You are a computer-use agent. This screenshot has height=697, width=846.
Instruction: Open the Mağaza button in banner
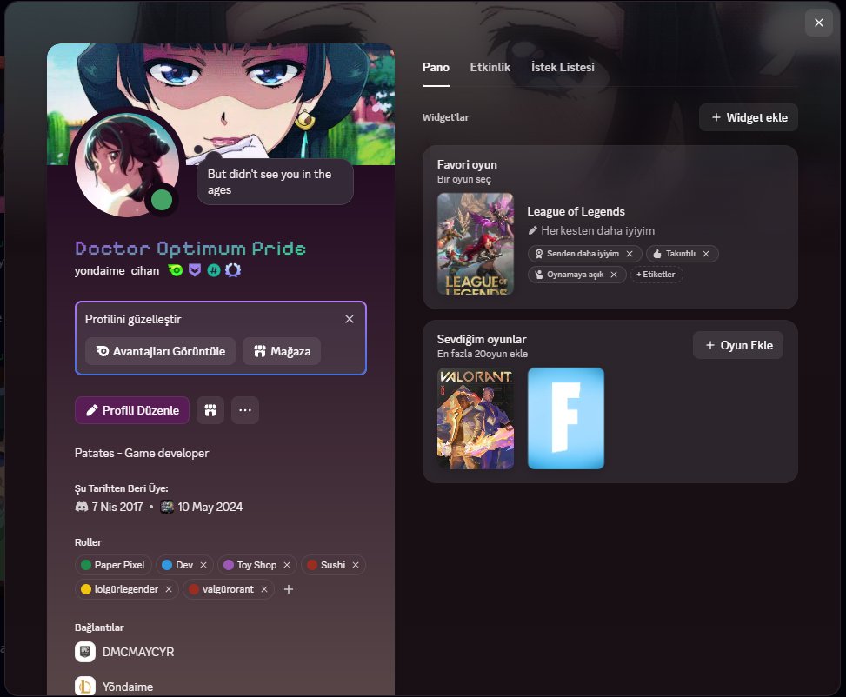pyautogui.click(x=282, y=351)
